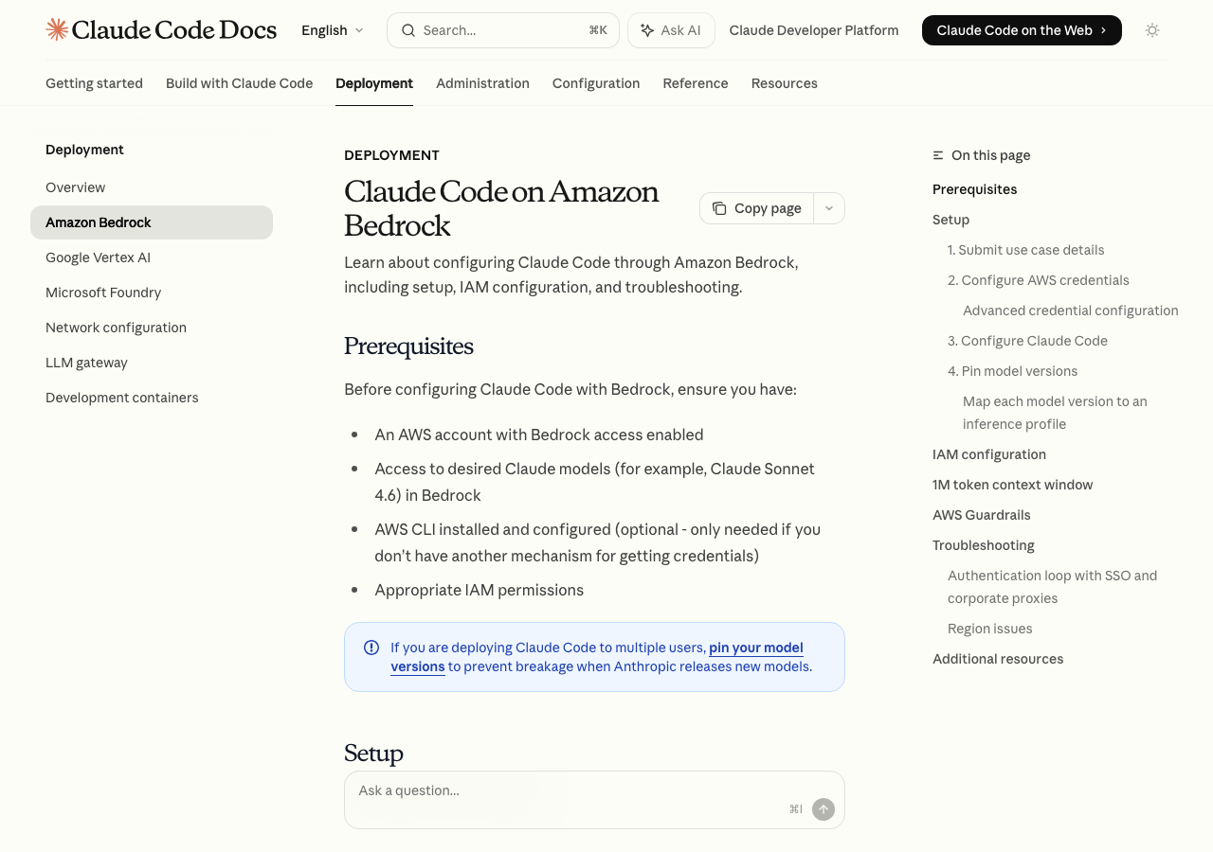Jump to IAM configuration section
Image resolution: width=1213 pixels, height=852 pixels.
pos(988,454)
